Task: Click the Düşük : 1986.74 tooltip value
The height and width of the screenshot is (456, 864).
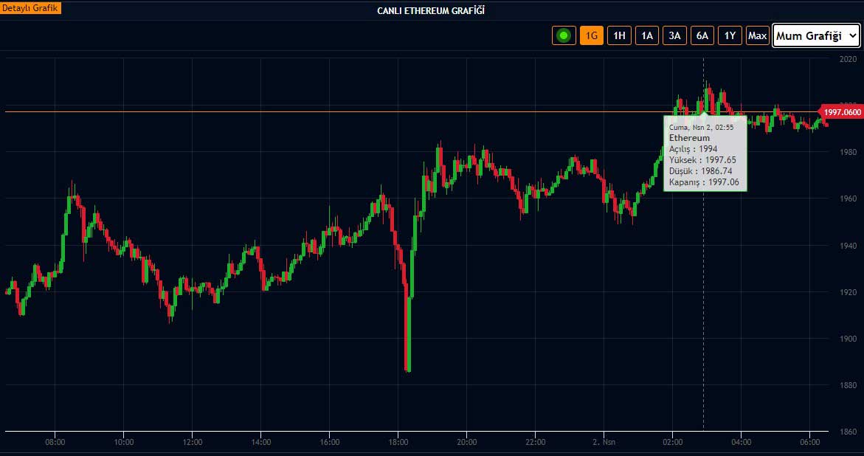Action: tap(702, 171)
